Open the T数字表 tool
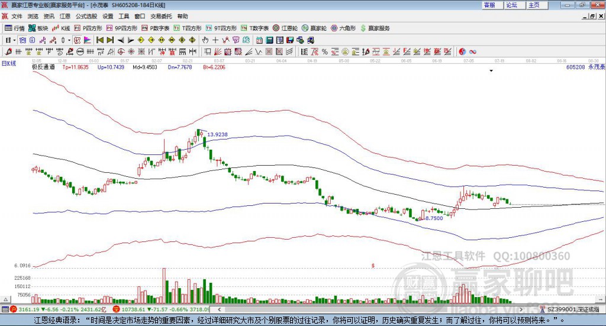The image size is (606, 326). [254, 28]
